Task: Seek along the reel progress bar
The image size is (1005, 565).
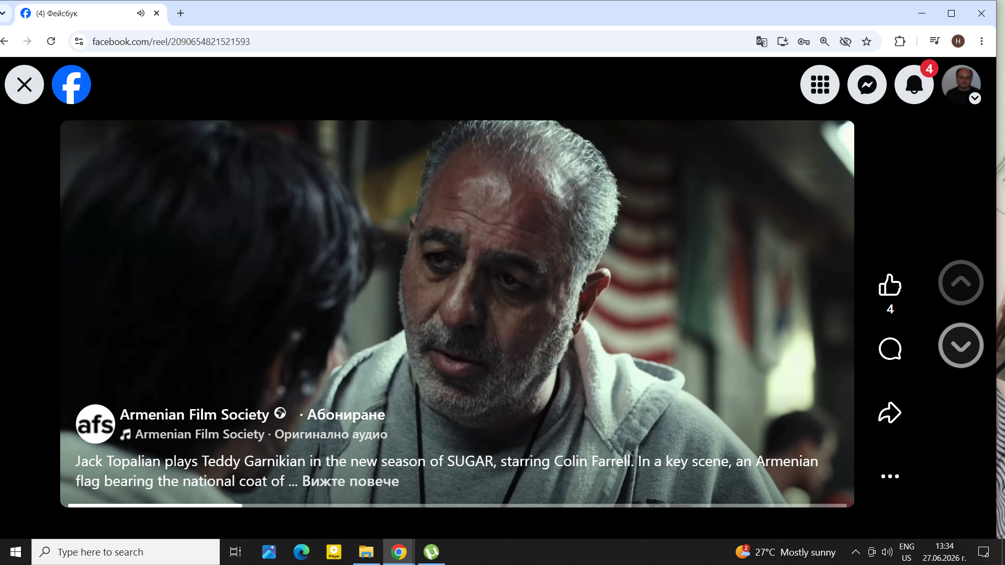Action: pos(457,505)
